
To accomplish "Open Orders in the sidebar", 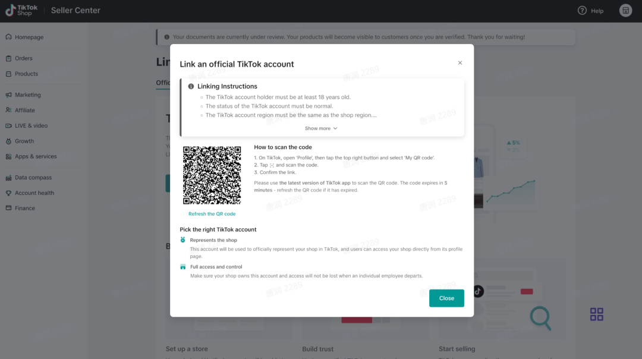I will (24, 58).
